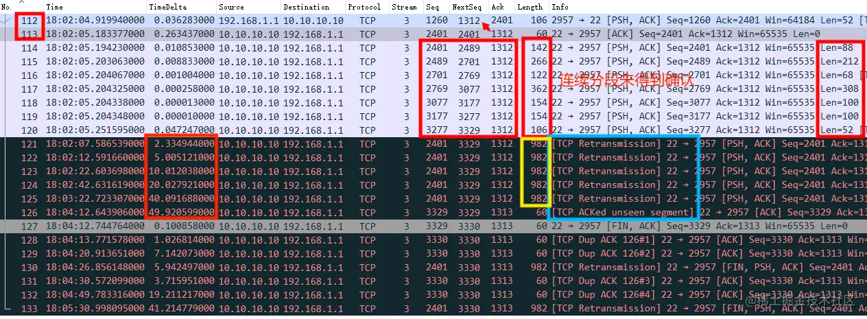
Task: Select packet number 120
Action: (x=29, y=130)
